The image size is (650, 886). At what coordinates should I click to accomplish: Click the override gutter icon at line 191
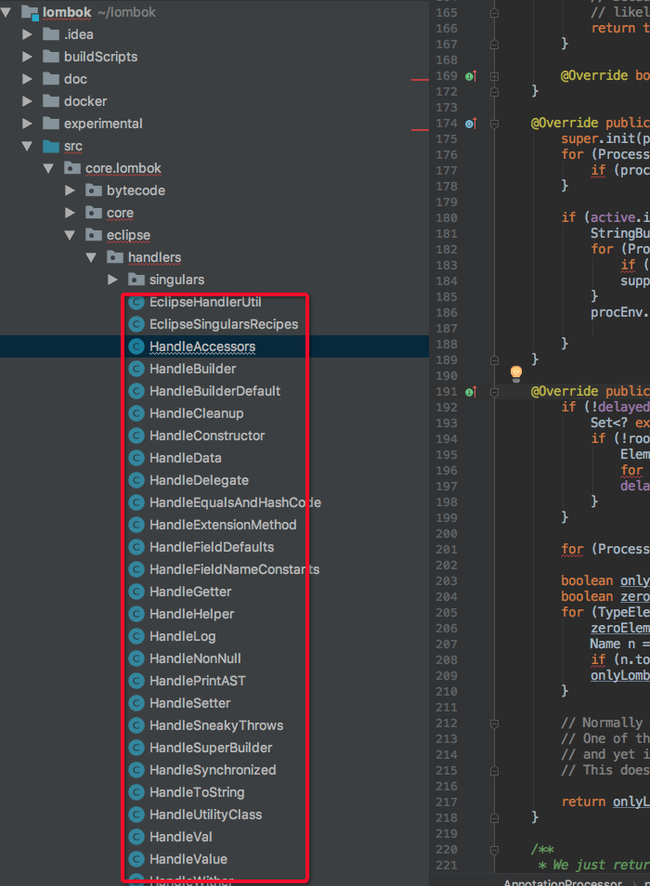(471, 392)
